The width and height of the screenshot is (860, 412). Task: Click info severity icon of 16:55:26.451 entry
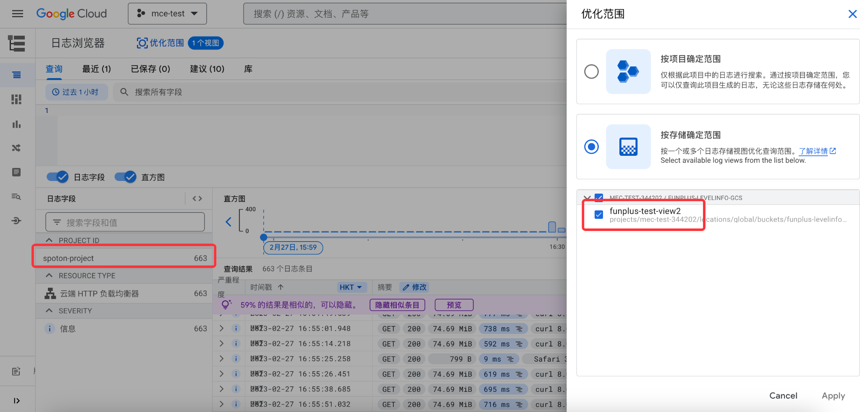click(236, 374)
